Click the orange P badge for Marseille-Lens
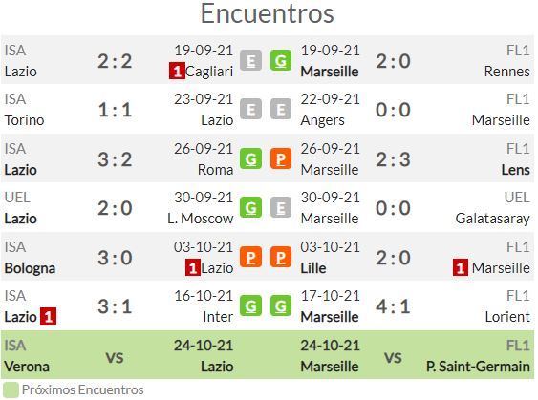The height and width of the screenshot is (400, 538). click(281, 158)
